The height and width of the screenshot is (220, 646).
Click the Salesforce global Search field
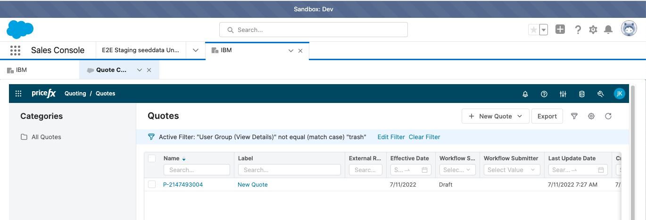(314, 30)
